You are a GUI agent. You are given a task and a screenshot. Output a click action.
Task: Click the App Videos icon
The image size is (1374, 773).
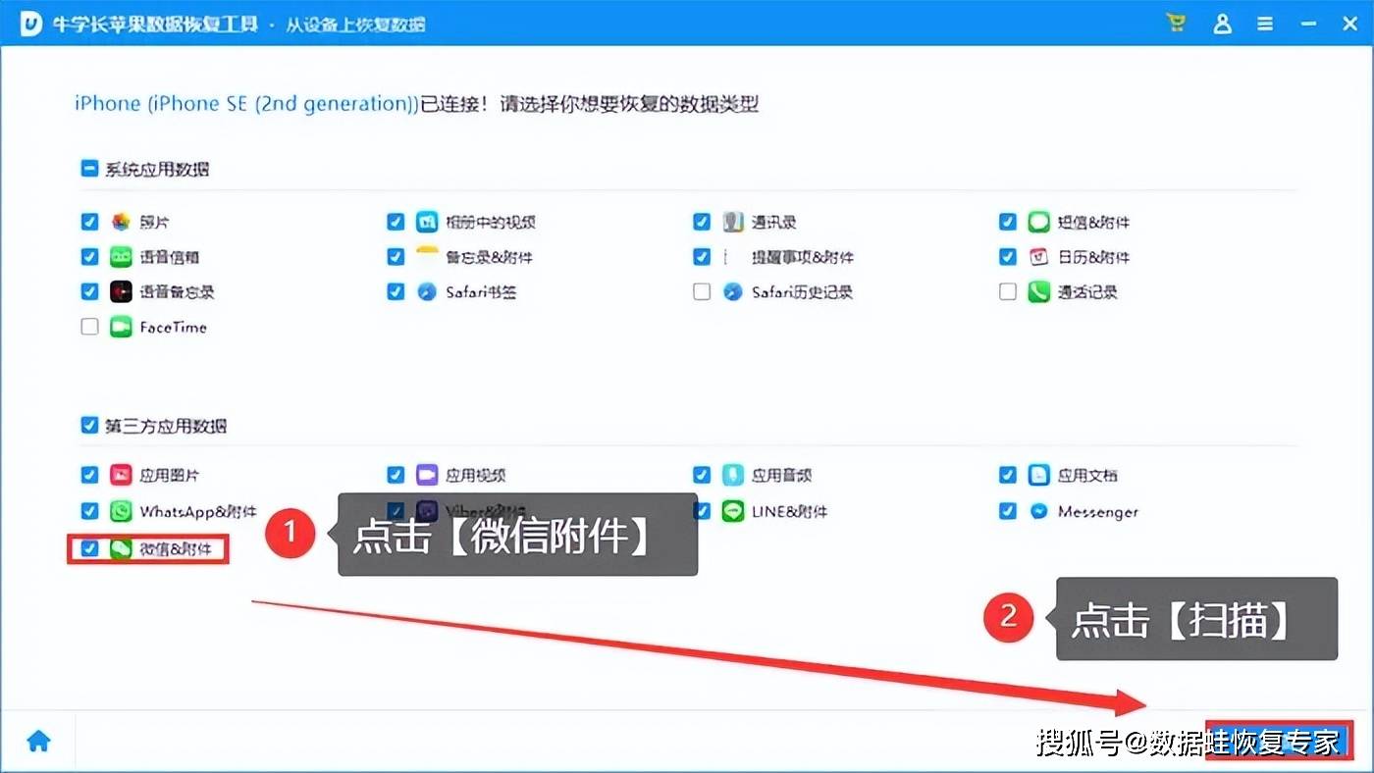click(x=427, y=476)
